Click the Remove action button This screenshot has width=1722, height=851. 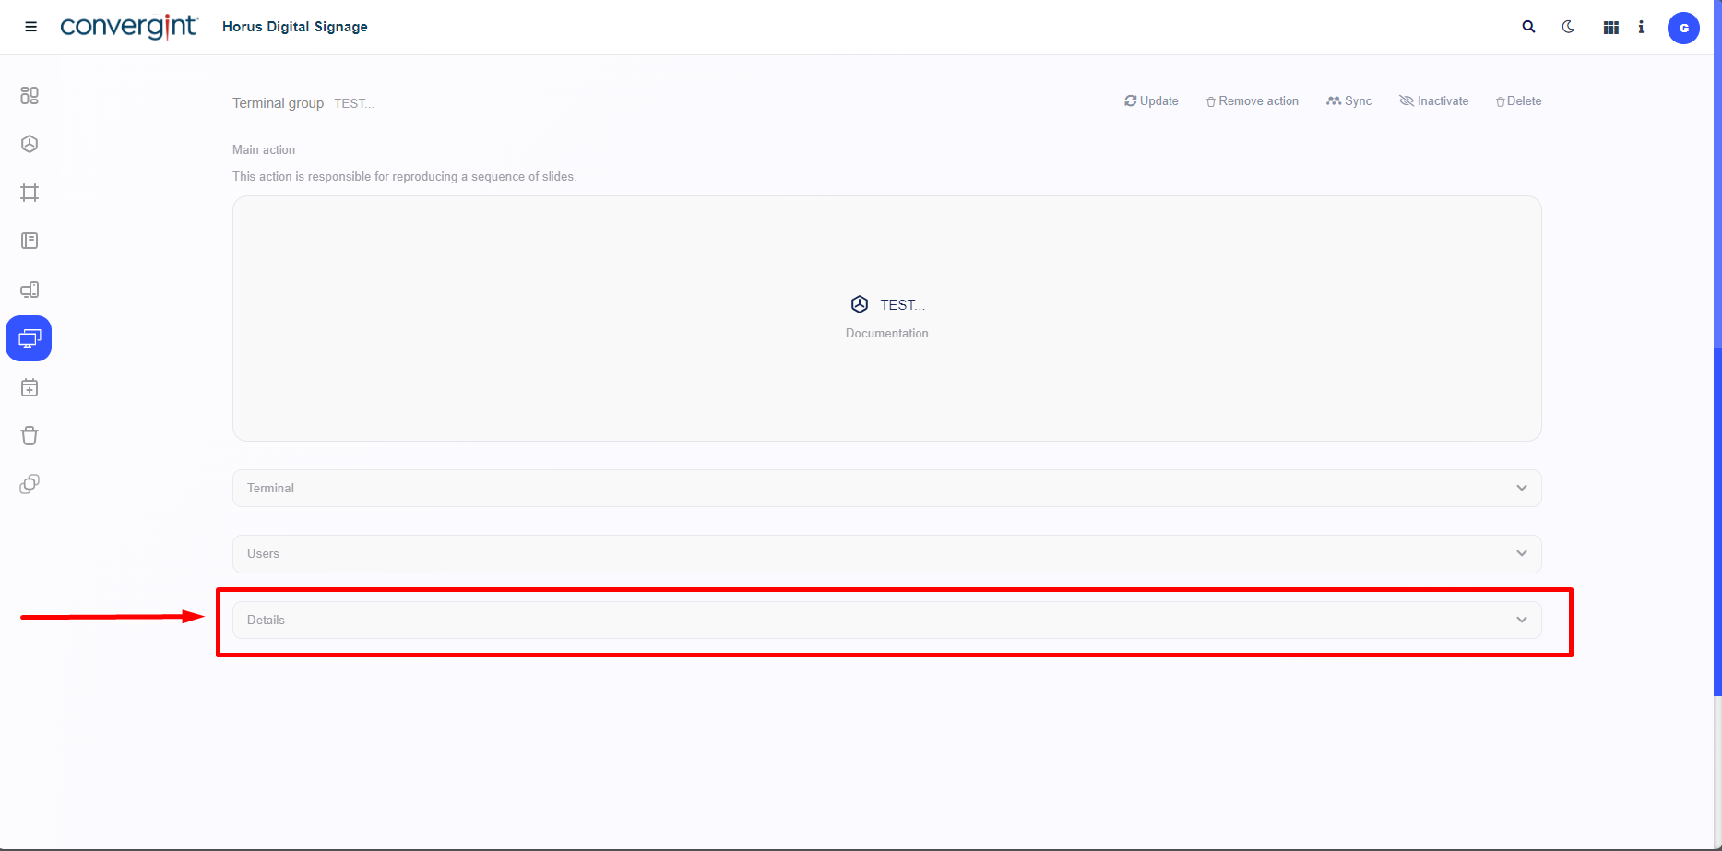(1253, 101)
